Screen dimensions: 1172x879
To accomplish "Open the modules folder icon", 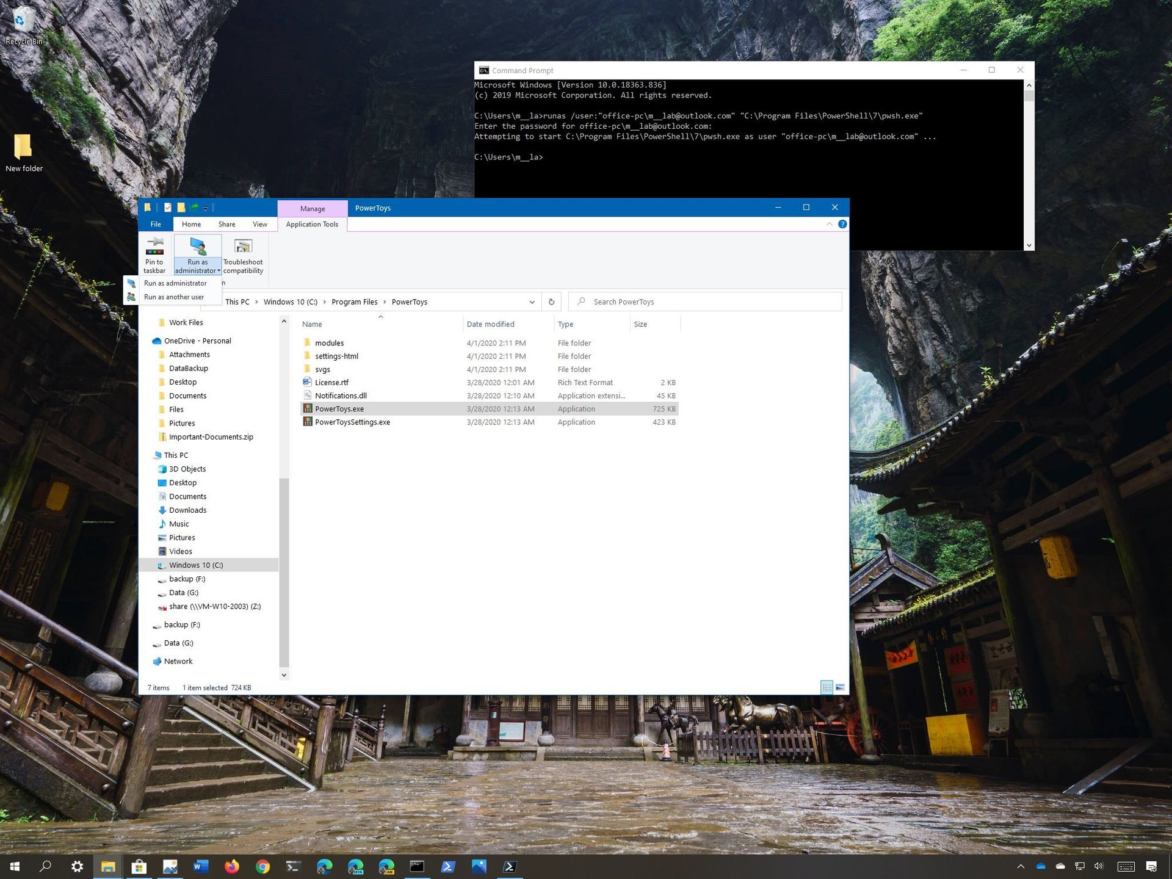I will tap(307, 342).
